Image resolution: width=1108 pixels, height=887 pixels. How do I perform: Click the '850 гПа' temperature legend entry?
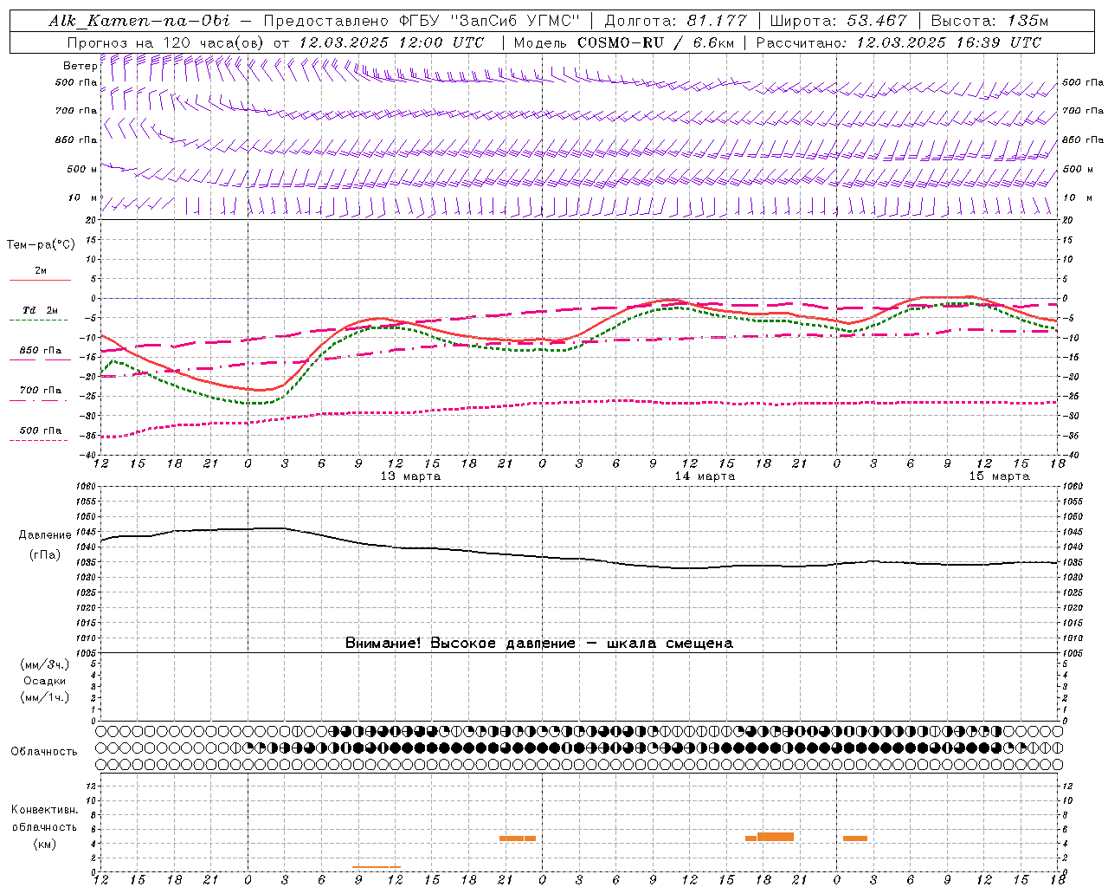coord(40,351)
